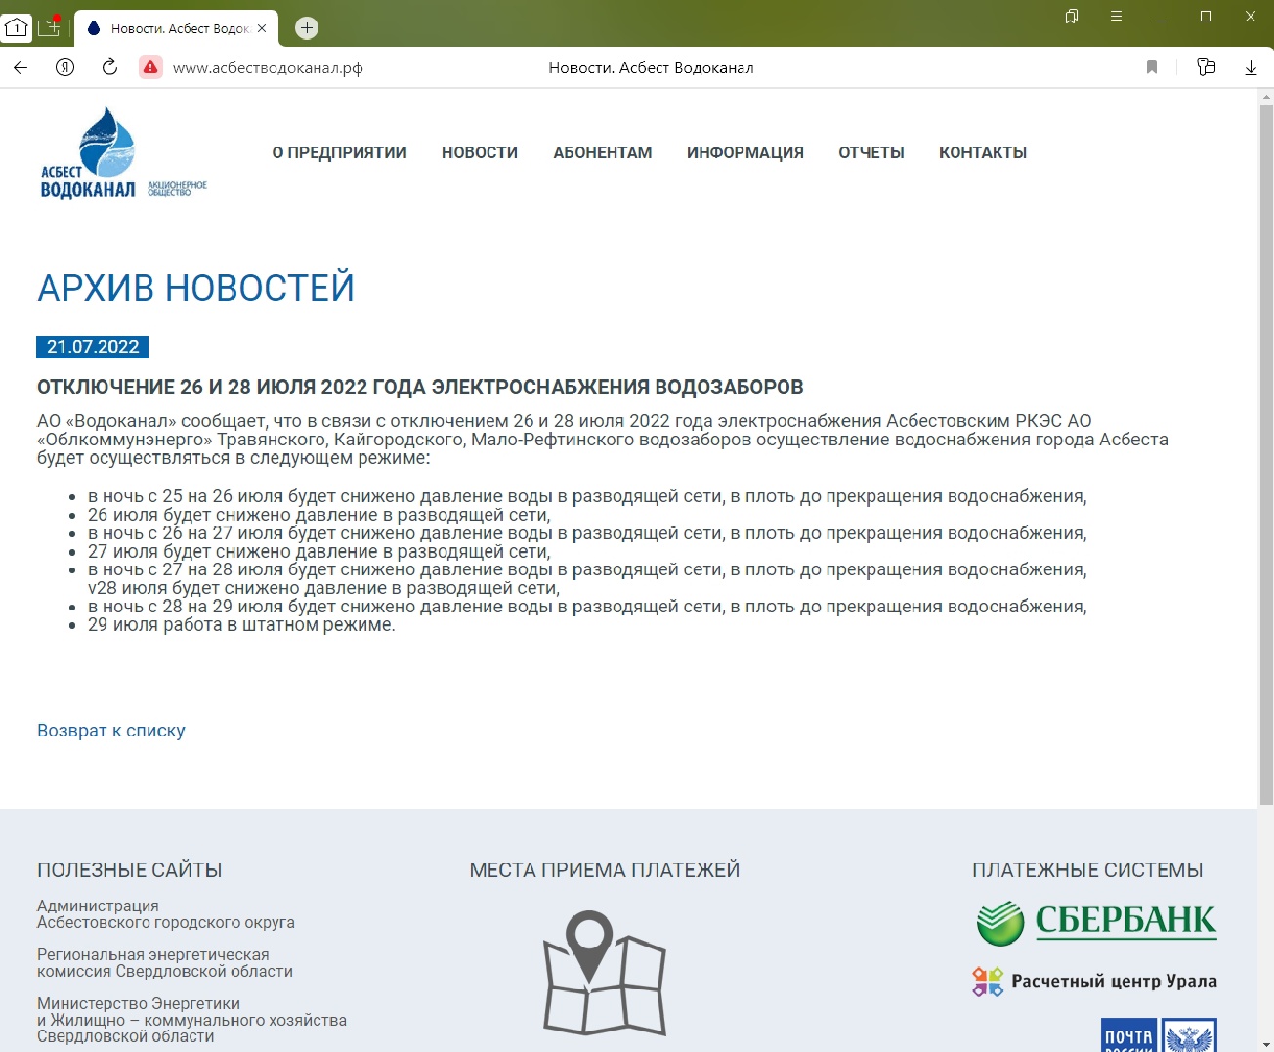Viewport: 1274px width, 1052px height.
Task: Click the ПОЛЕЗНЫЕ САЙТЫ footer heading
Action: 130,870
